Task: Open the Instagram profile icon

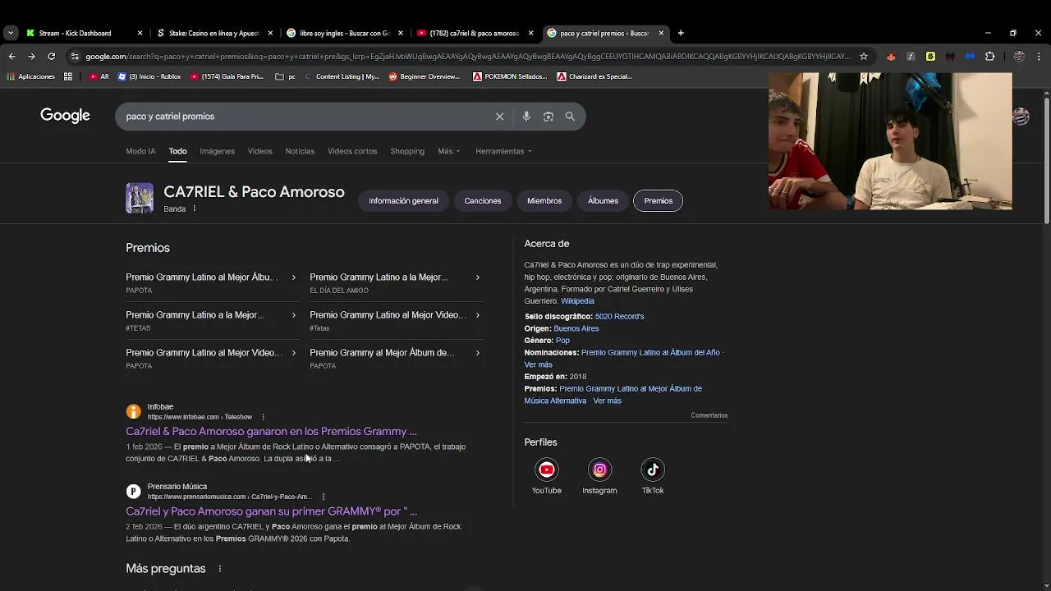Action: (x=599, y=470)
